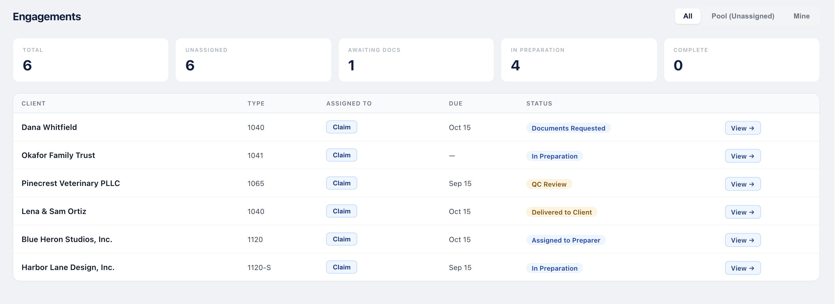Click the Status column header
Screen dimensions: 835x304
click(539, 103)
